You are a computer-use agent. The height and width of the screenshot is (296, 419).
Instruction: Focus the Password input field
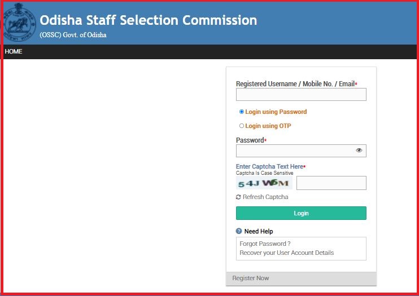coord(301,151)
